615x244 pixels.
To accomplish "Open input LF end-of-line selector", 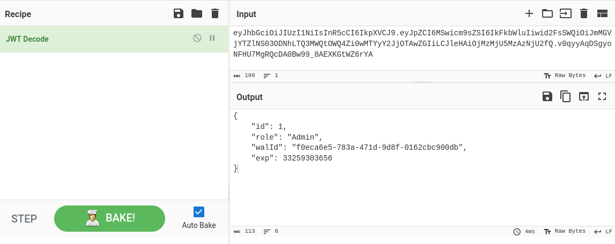I will click(603, 75).
